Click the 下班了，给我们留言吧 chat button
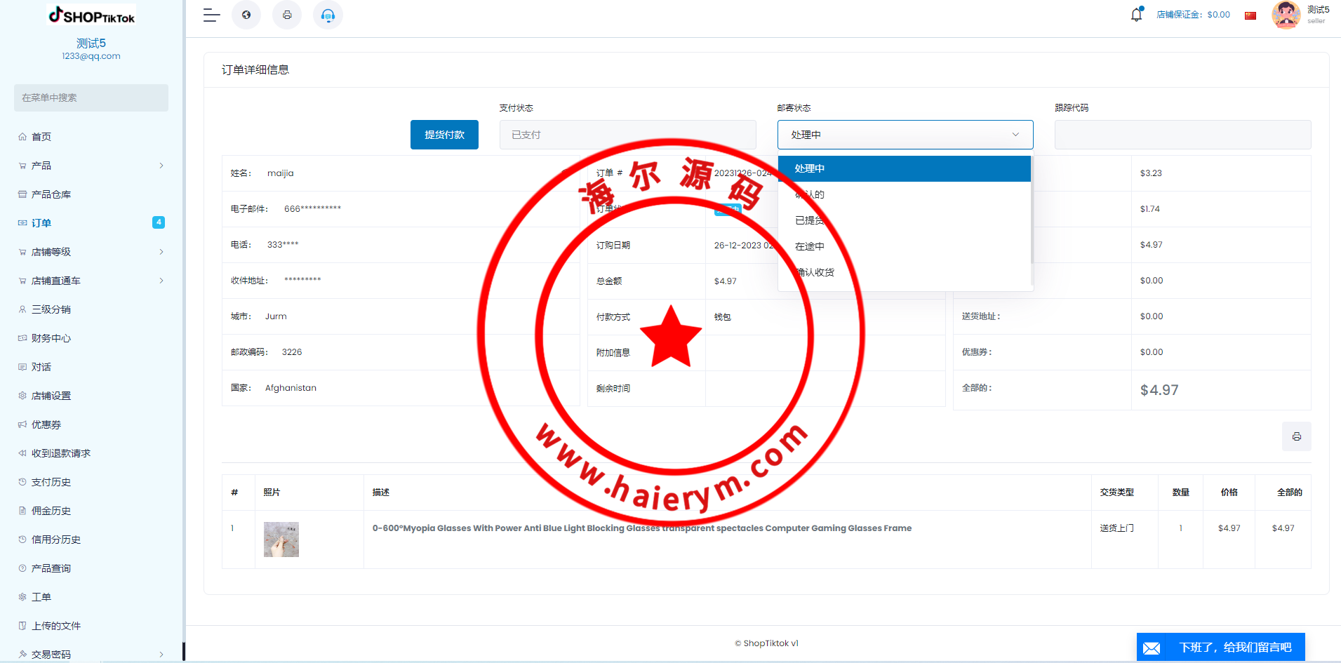 click(1234, 647)
